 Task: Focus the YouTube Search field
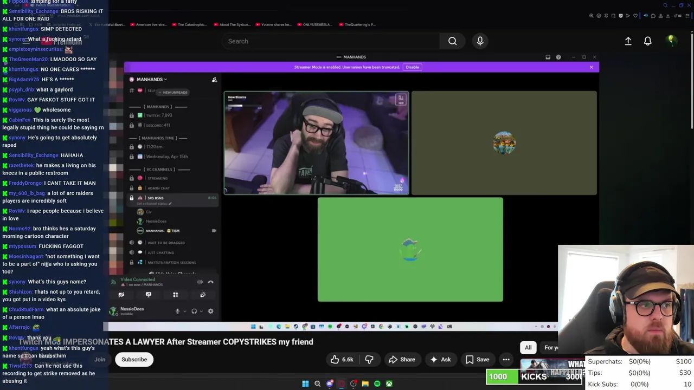331,41
